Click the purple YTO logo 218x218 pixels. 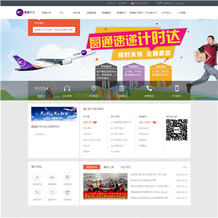pos(20,13)
